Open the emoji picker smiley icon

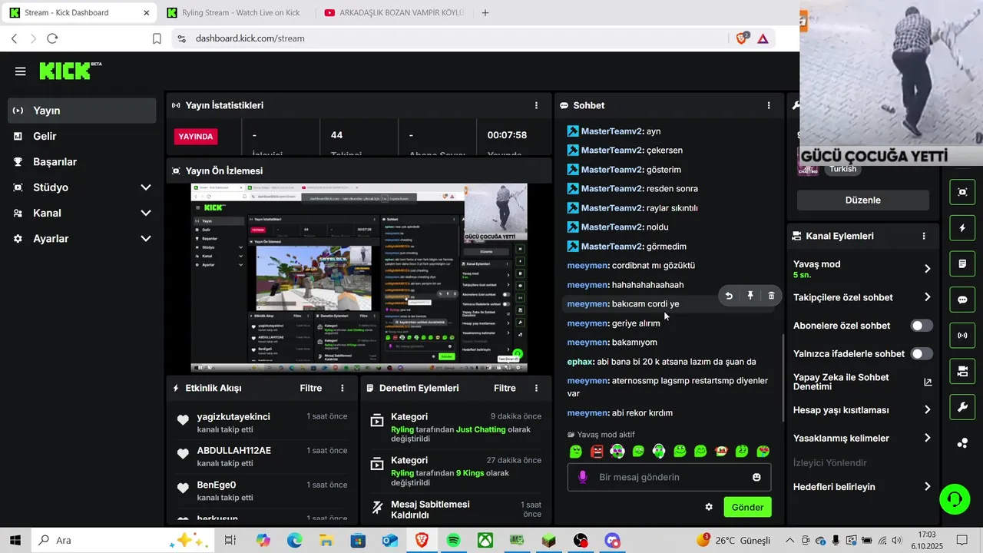(756, 477)
